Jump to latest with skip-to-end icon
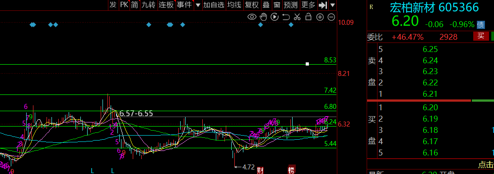494x174 pixels. click(322, 5)
